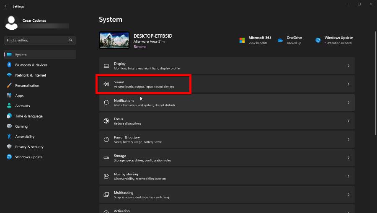Click the OneDrive cloud icon
377x213 pixels.
point(280,40)
